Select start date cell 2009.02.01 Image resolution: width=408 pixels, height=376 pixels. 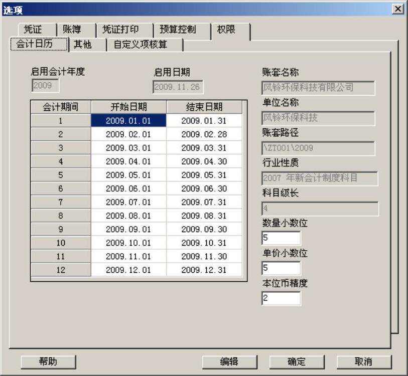point(128,134)
